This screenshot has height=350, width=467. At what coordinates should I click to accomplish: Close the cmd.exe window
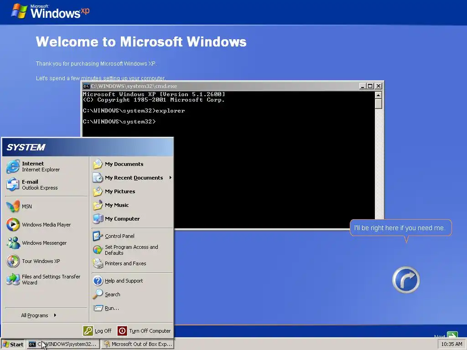tap(378, 86)
